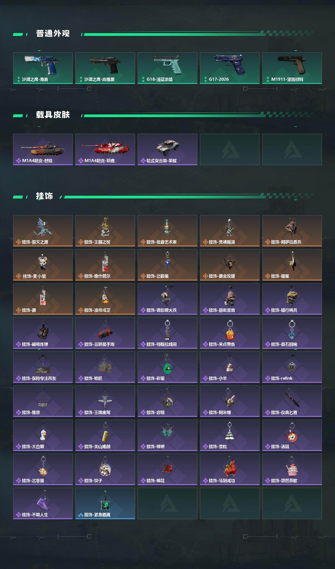
Task: Select the 沙漠之鹰-海浪 pistol skin
Action: (43, 68)
